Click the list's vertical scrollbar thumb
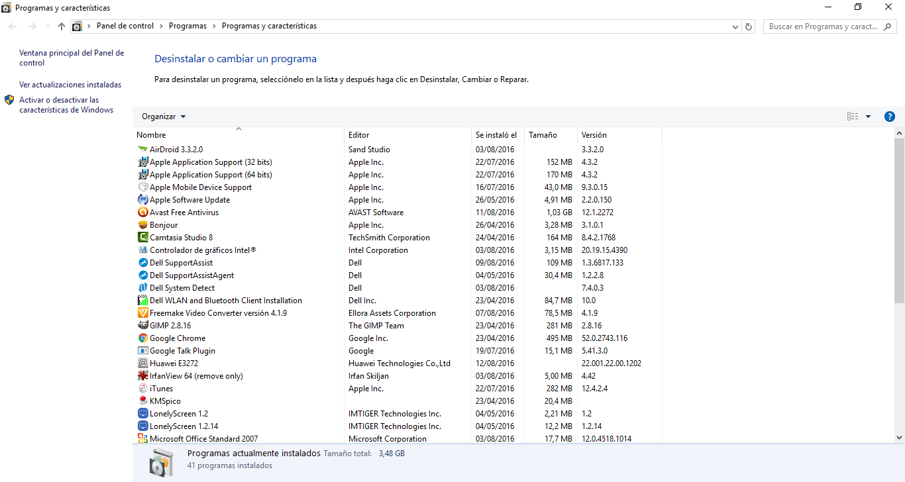The height and width of the screenshot is (482, 905). 899,220
